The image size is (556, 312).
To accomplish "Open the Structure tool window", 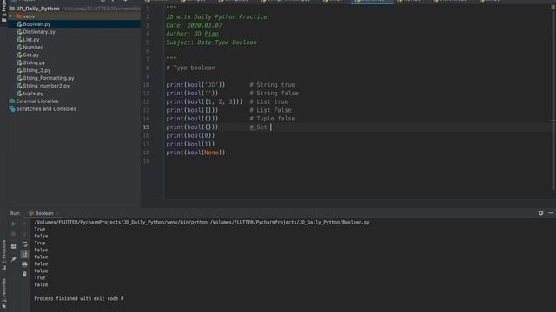I will pos(3,255).
